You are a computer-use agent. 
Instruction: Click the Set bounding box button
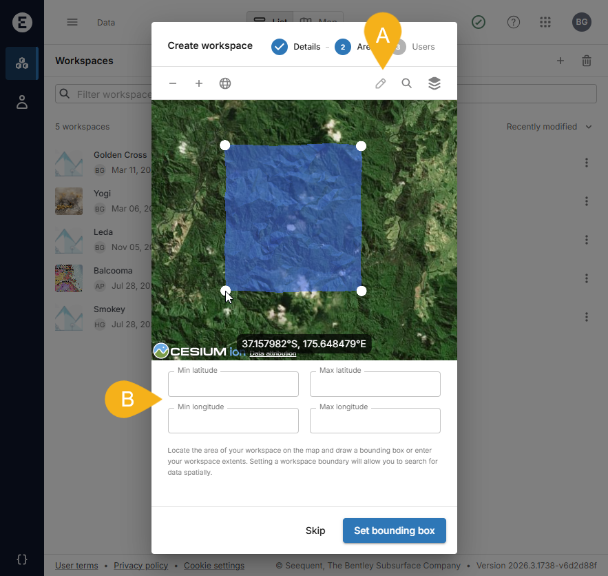[395, 531]
